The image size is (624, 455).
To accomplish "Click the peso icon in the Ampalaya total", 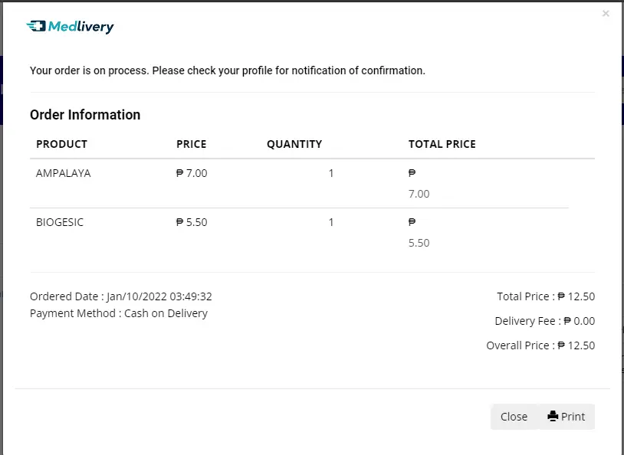I will (x=412, y=172).
